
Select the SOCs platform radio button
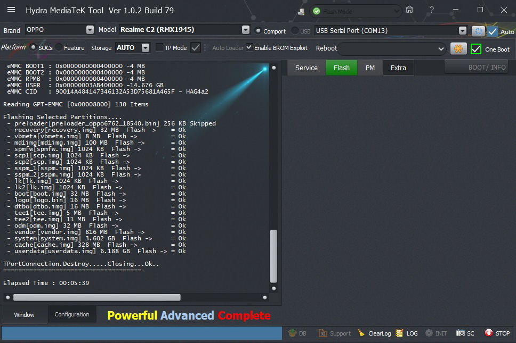coord(33,47)
